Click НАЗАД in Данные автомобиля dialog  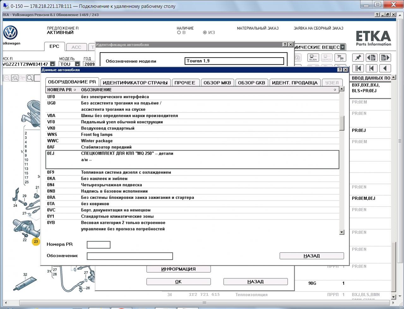coord(312,256)
